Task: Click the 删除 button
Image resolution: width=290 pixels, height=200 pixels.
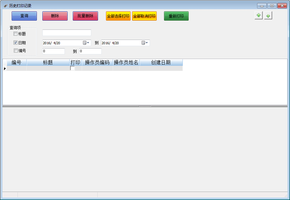Action: pos(55,16)
